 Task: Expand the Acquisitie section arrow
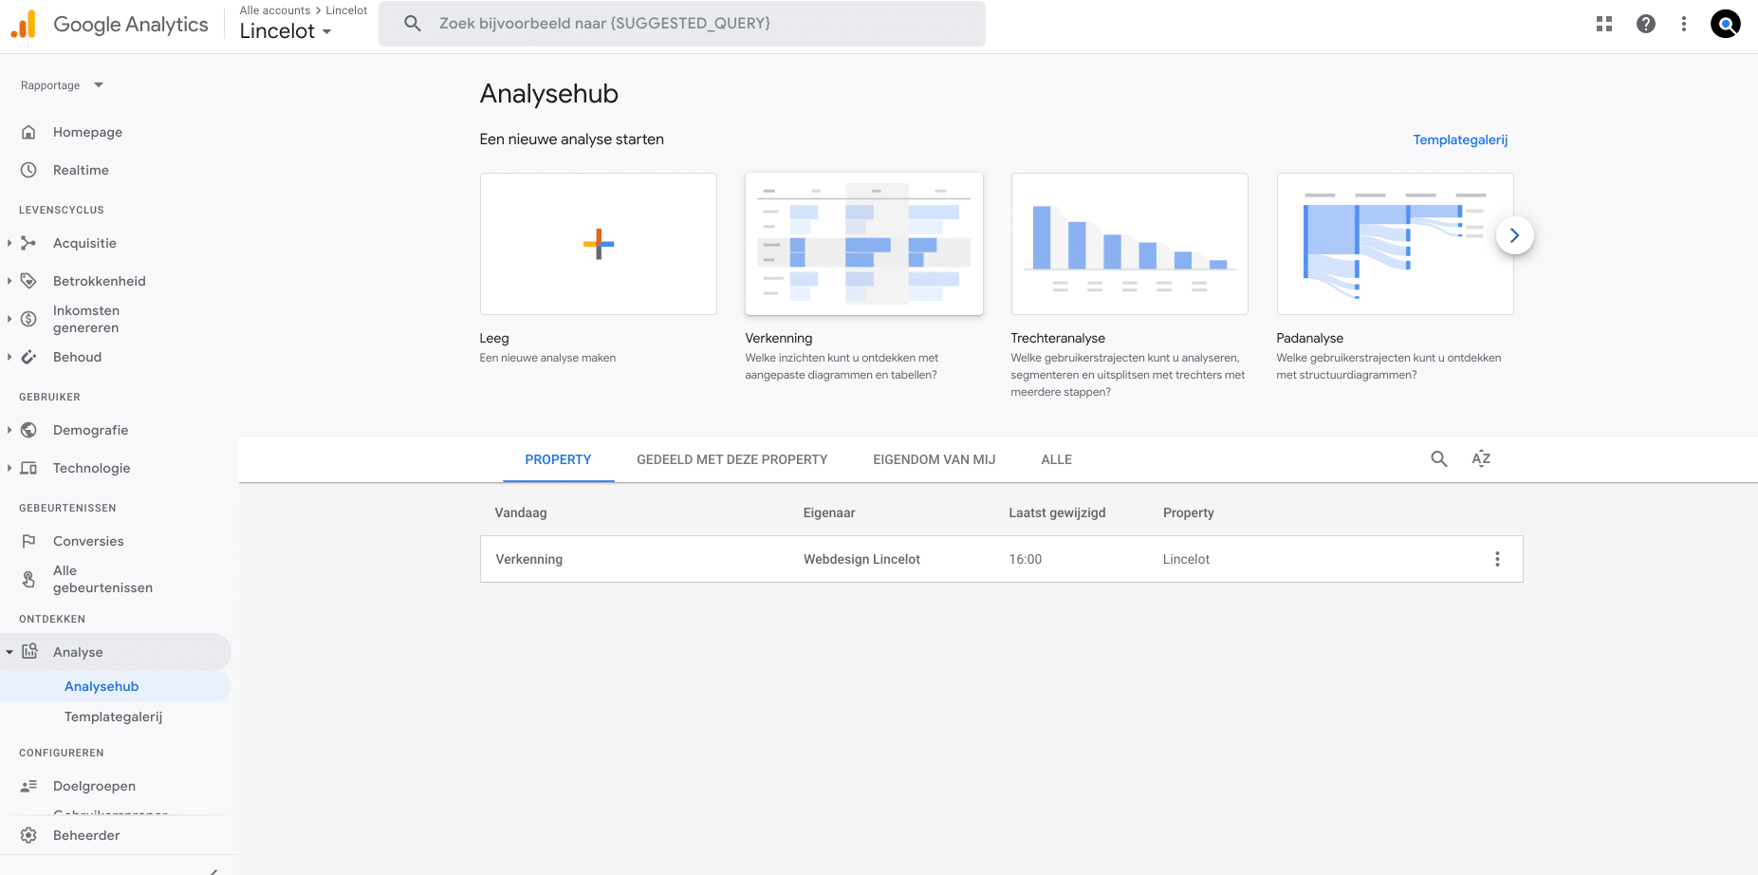pos(9,243)
